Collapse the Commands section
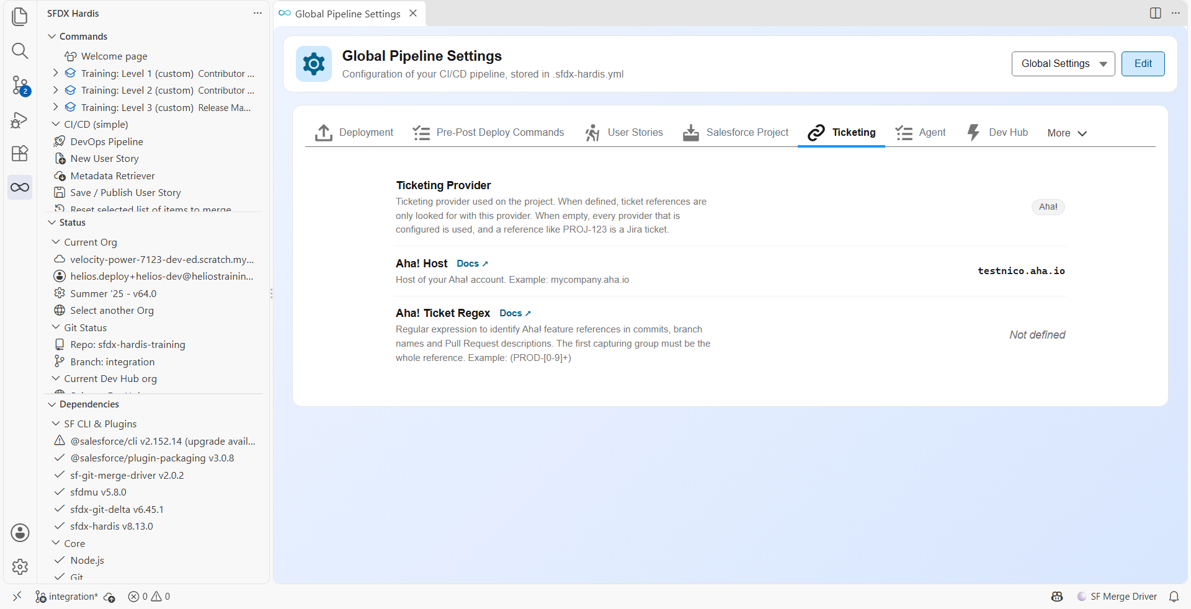 pyautogui.click(x=52, y=37)
